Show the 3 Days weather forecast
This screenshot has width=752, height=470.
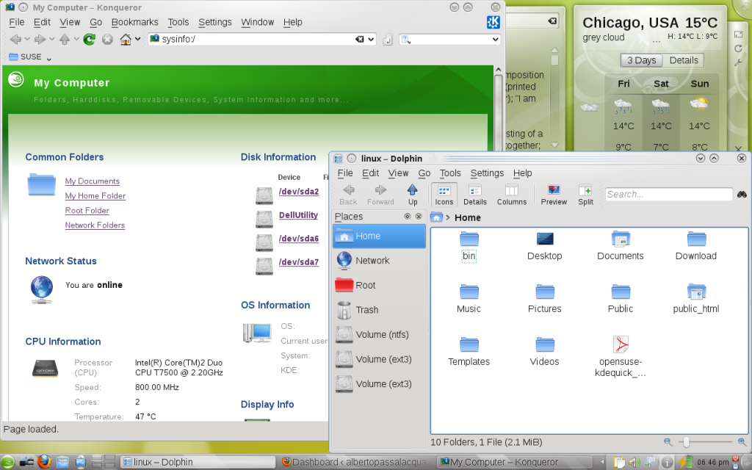641,60
